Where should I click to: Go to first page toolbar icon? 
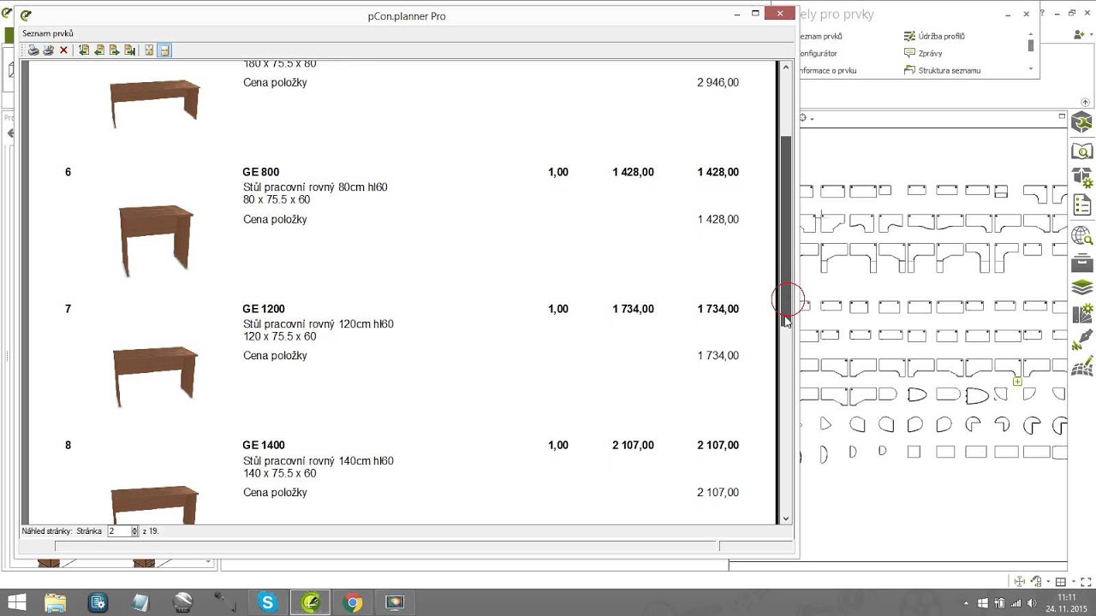pos(84,50)
